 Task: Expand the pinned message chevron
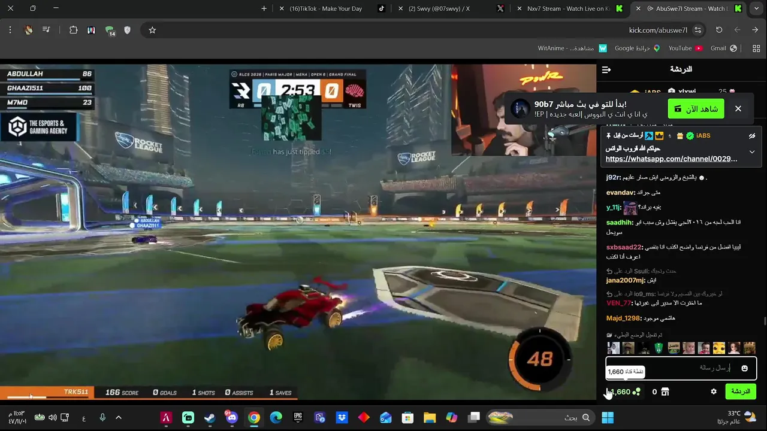pyautogui.click(x=752, y=151)
